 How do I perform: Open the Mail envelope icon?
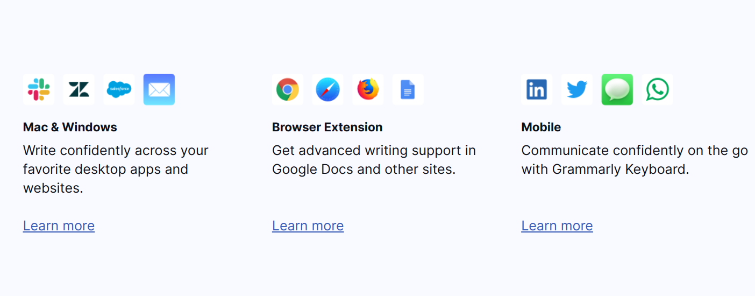pyautogui.click(x=159, y=89)
